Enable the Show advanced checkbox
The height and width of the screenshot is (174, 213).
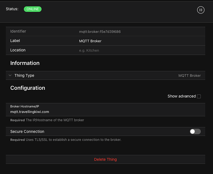point(199,96)
